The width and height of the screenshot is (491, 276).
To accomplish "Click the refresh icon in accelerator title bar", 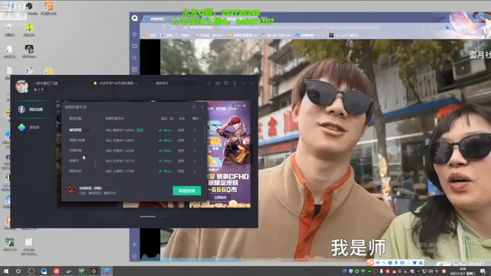I will point(209,83).
